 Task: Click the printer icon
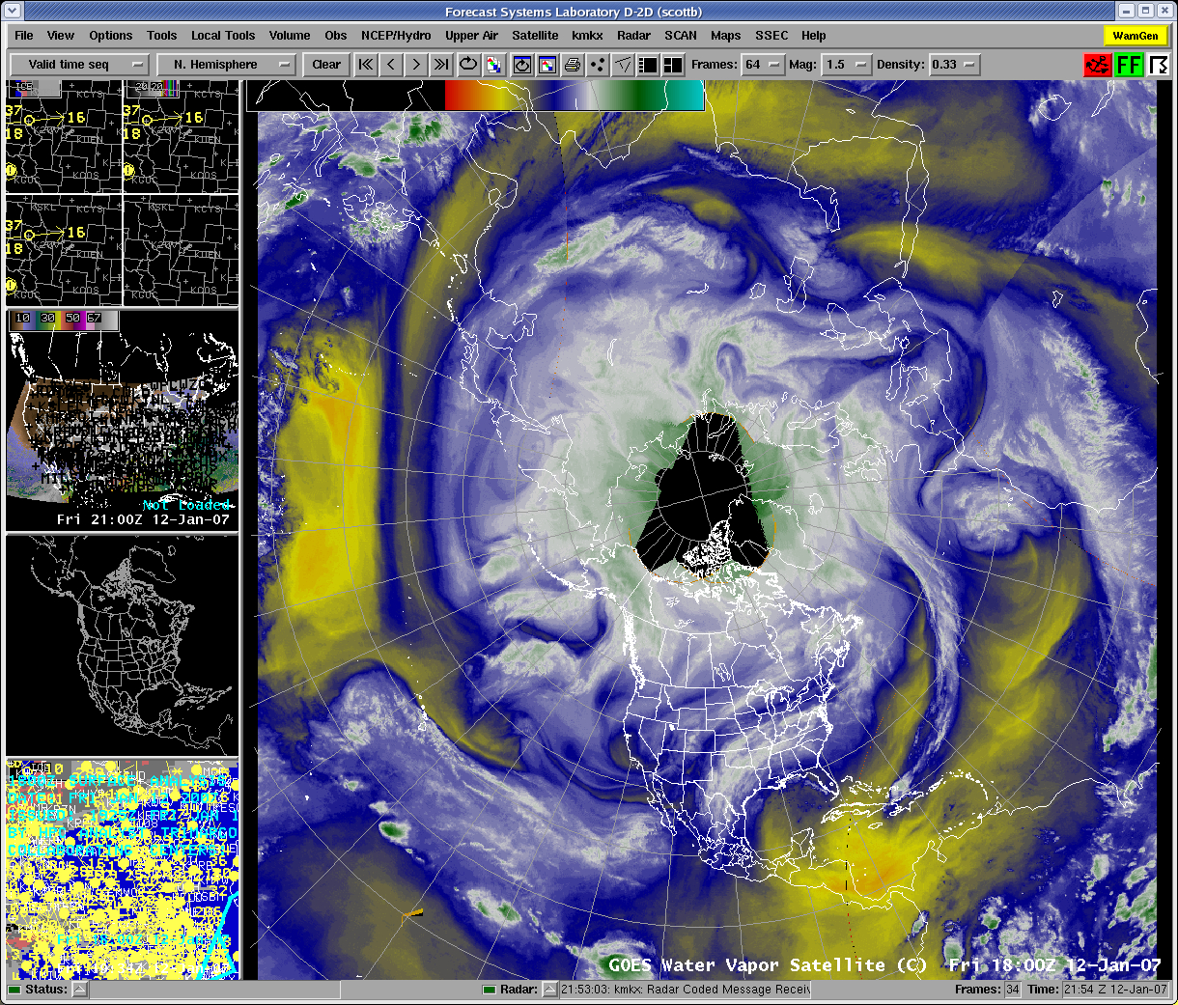click(573, 65)
